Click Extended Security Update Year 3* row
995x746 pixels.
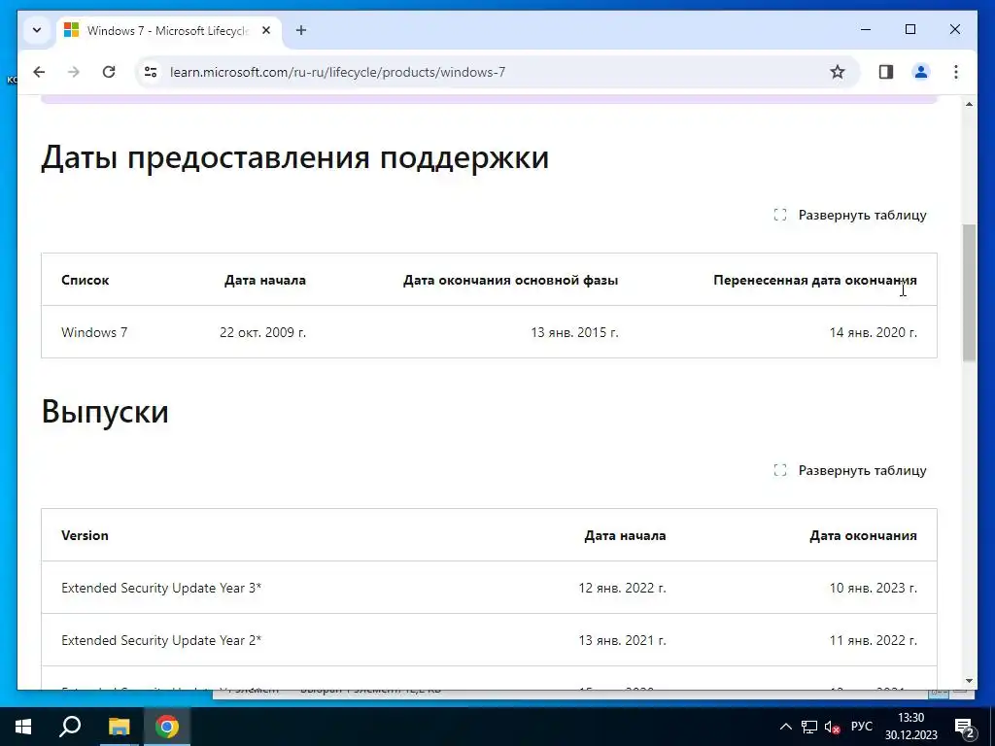click(x=489, y=588)
